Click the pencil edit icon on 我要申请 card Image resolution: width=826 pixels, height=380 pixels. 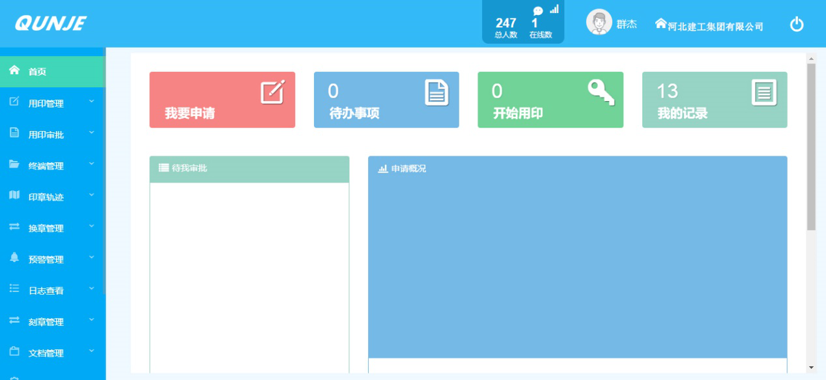(x=272, y=92)
